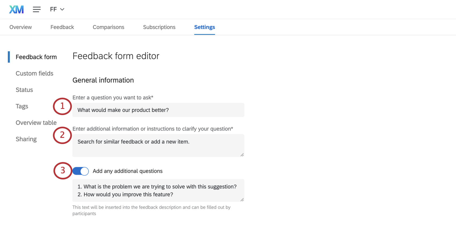Screen dimensions: 456x228
Task: Click the additional instructions text area
Action: (158, 145)
